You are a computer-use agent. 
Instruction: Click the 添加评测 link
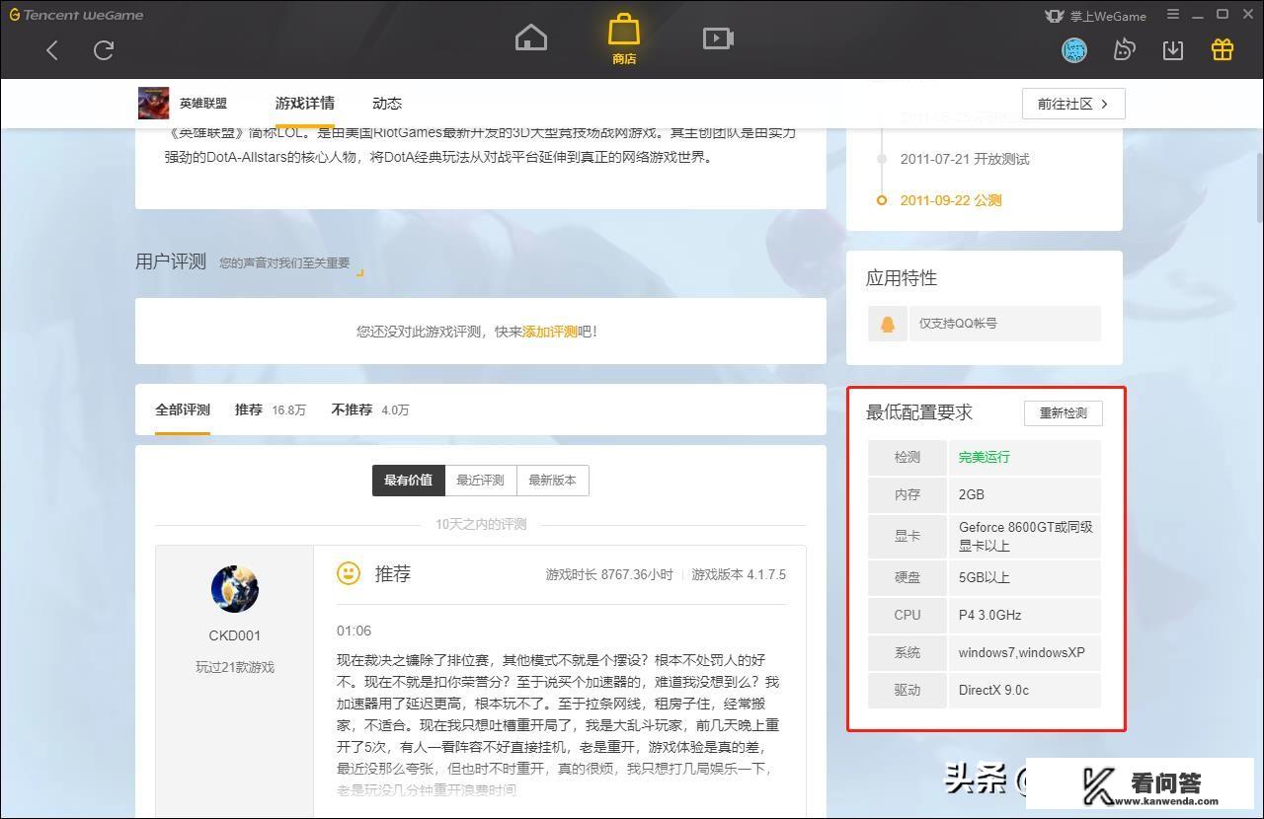click(x=550, y=332)
